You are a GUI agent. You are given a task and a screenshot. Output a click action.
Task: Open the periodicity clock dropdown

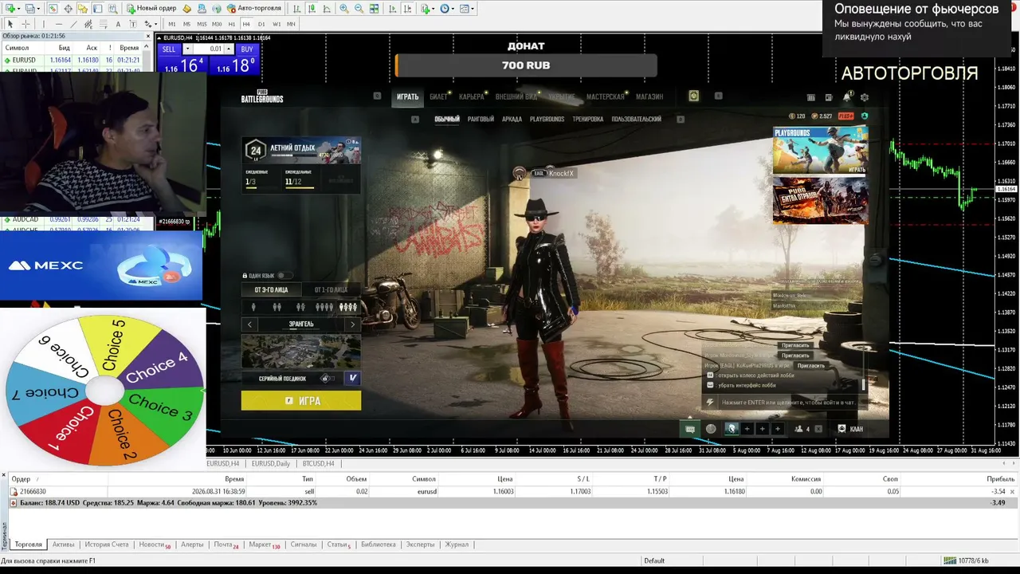pos(447,9)
